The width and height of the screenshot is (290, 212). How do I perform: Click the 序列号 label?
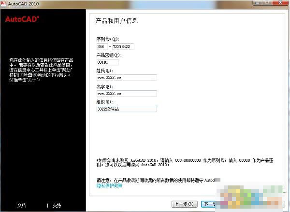click(x=108, y=39)
